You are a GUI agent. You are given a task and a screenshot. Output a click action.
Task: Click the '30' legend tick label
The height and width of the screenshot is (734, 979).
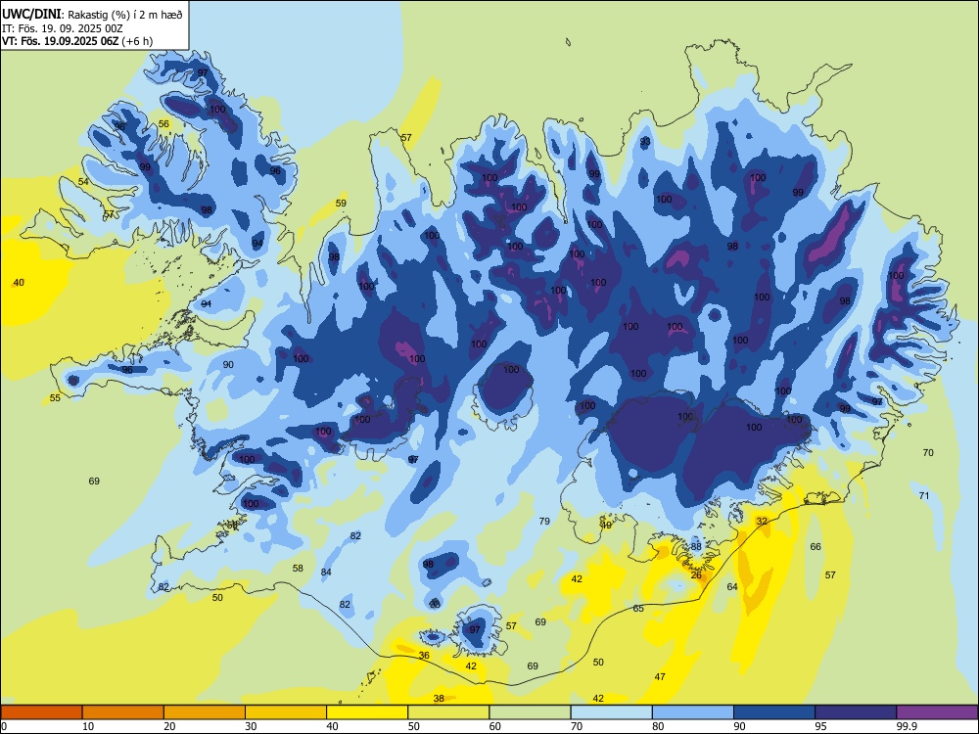pyautogui.click(x=251, y=726)
